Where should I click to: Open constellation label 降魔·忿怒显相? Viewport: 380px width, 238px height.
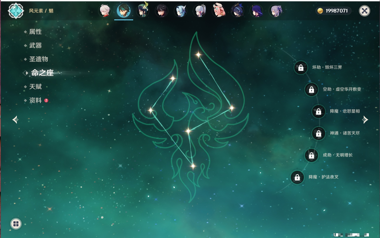coord(345,111)
